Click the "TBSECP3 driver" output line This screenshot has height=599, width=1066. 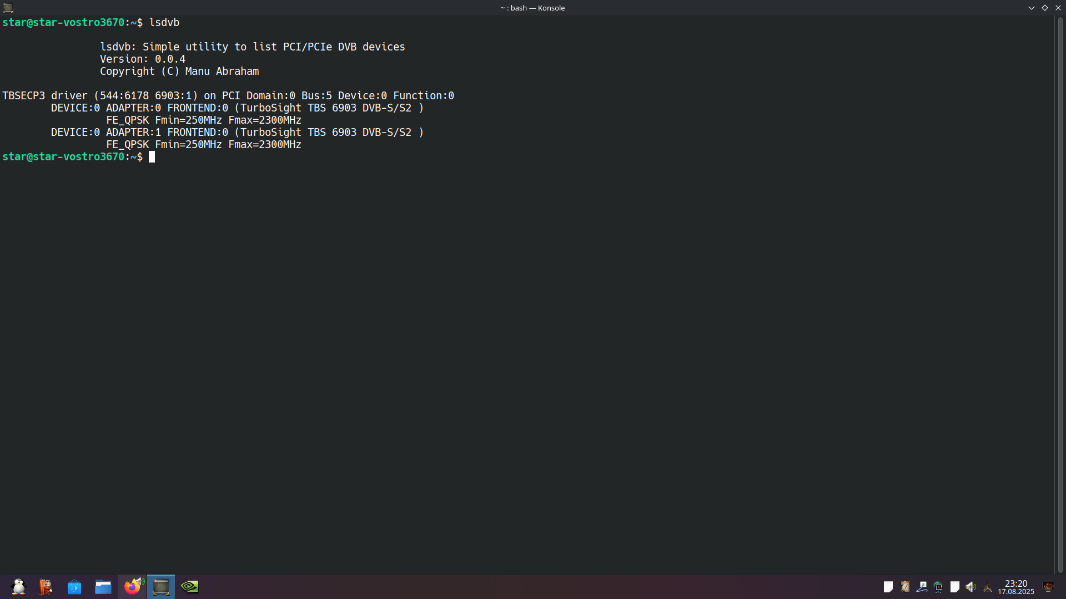point(228,95)
